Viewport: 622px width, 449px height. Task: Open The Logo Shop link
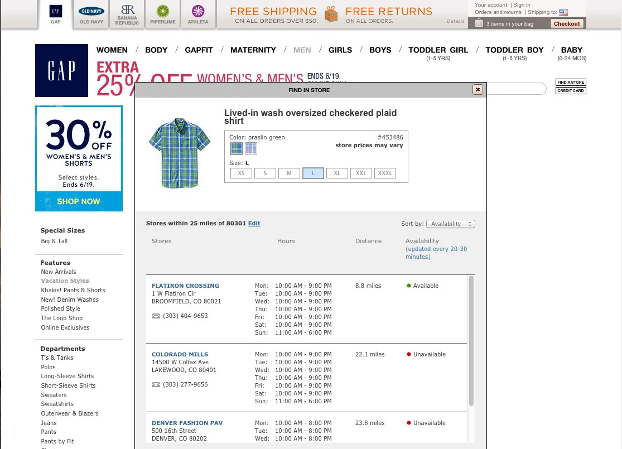tap(61, 318)
